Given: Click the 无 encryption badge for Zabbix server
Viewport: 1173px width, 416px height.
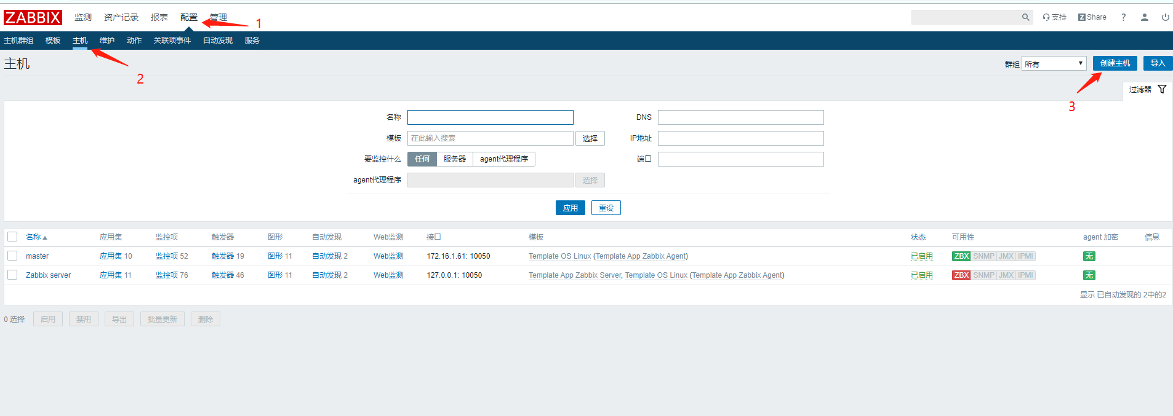Looking at the screenshot, I should [1089, 275].
